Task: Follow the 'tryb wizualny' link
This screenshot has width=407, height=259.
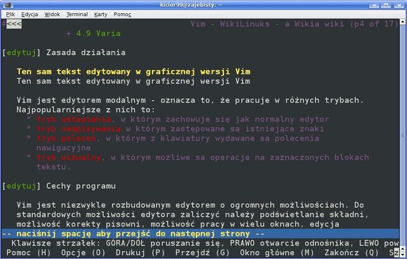Action: click(69, 157)
